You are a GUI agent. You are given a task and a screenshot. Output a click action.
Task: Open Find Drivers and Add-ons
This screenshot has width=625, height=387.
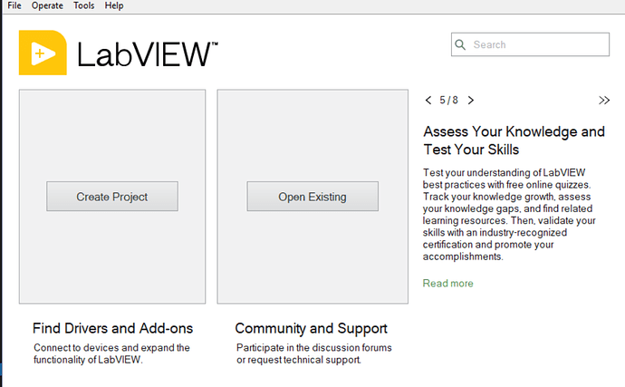[113, 328]
